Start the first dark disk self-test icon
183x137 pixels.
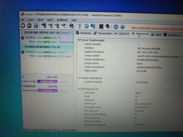tap(44, 26)
